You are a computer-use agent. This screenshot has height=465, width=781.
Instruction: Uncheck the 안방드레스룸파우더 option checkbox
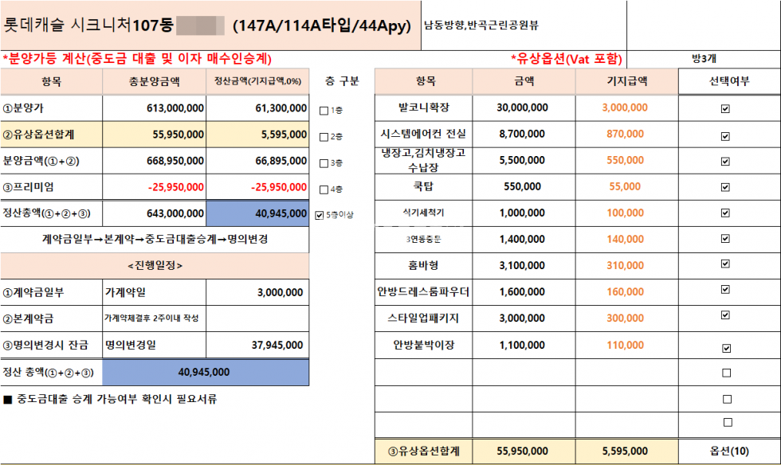click(x=725, y=289)
